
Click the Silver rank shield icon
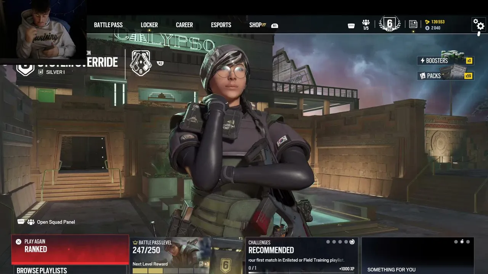tap(41, 72)
